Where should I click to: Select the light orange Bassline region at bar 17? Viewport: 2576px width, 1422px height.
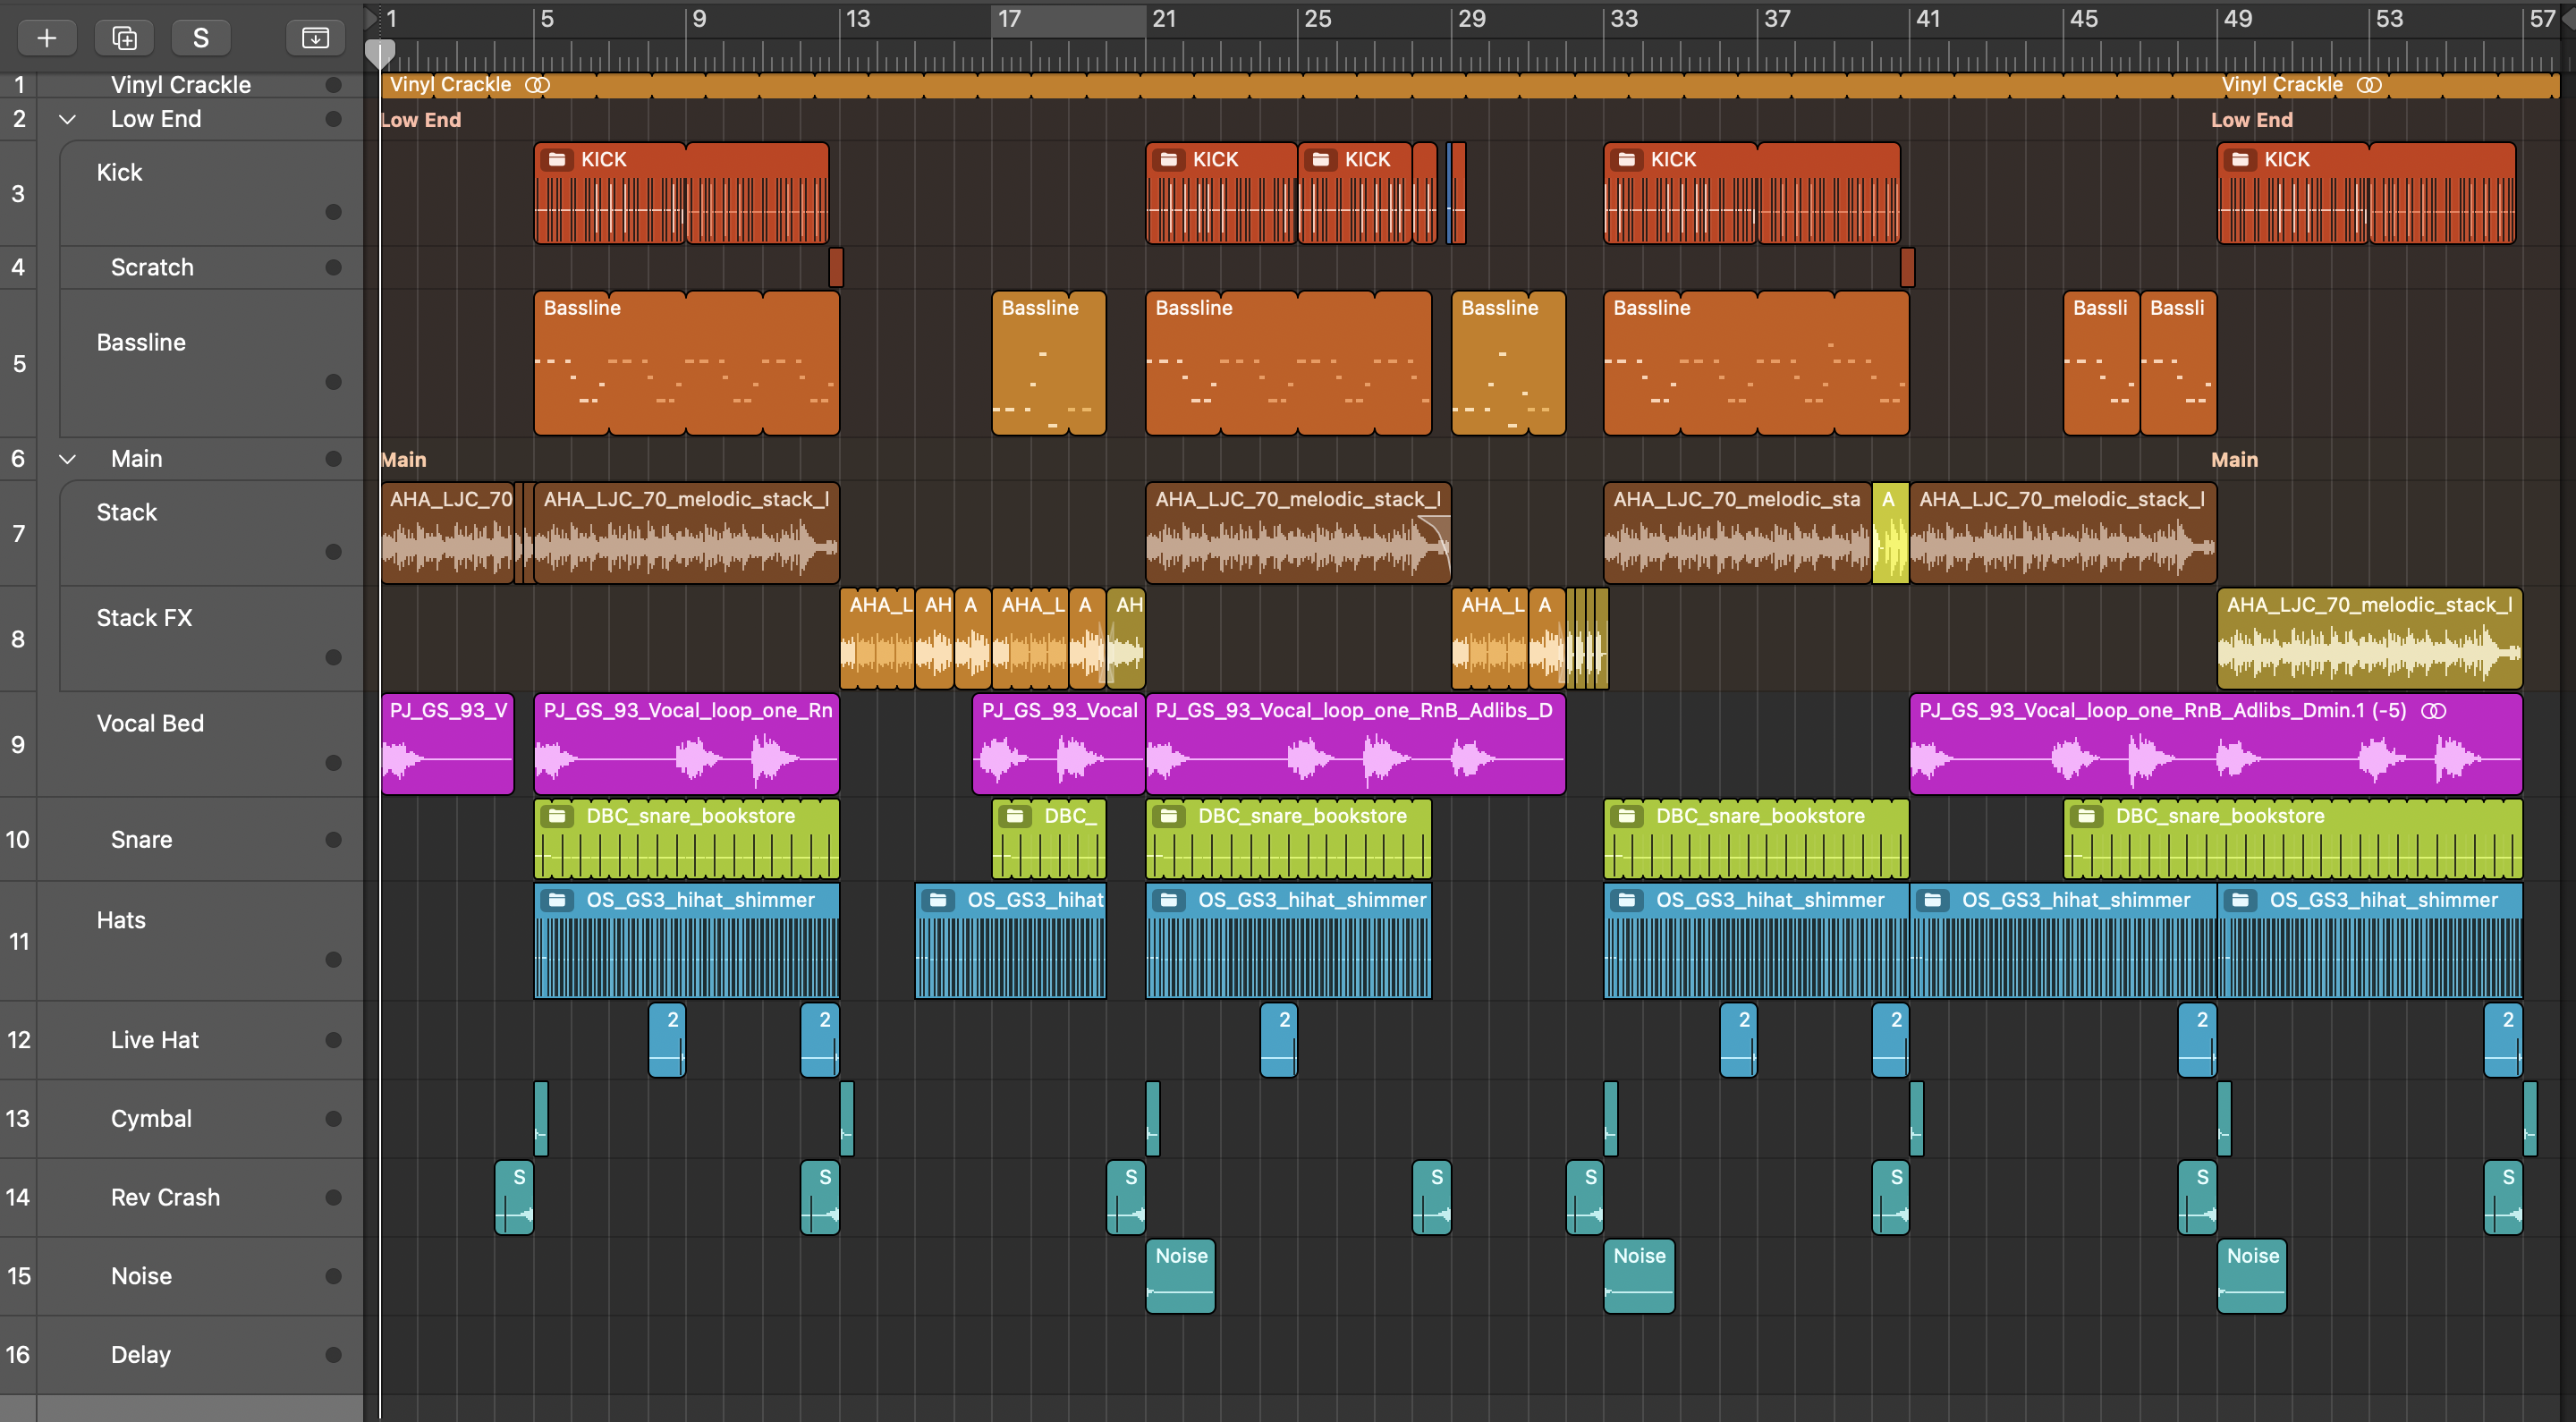point(1048,363)
